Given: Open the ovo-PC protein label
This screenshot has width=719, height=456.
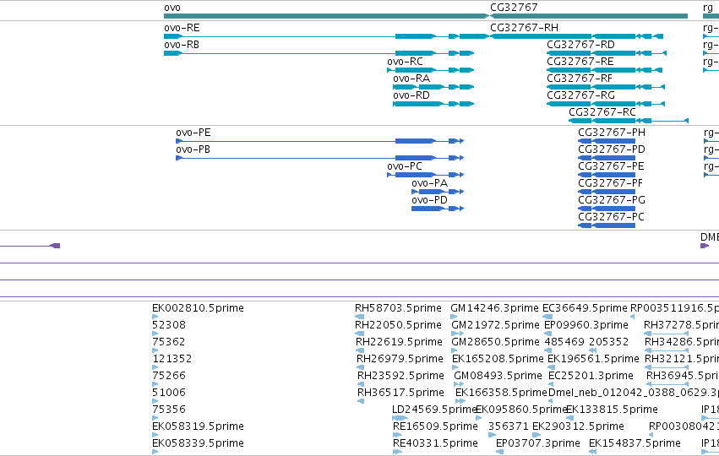Looking at the screenshot, I should point(405,167).
